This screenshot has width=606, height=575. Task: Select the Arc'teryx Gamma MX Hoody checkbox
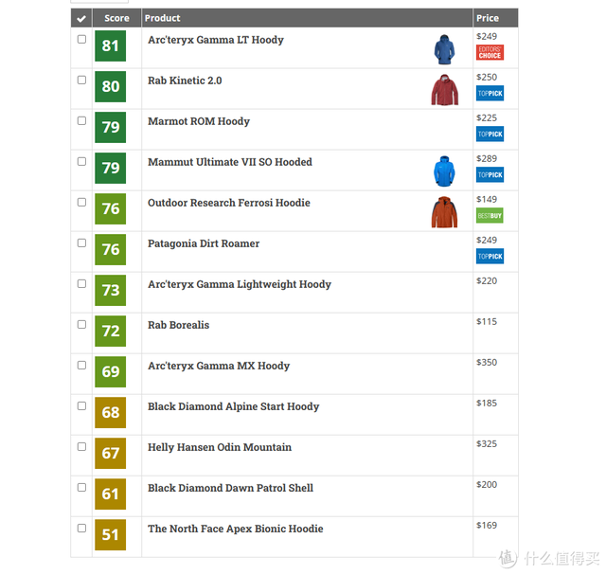[81, 365]
